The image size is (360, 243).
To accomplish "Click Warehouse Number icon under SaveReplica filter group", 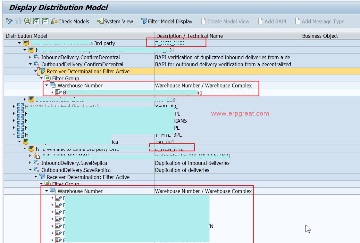I will [53, 191].
